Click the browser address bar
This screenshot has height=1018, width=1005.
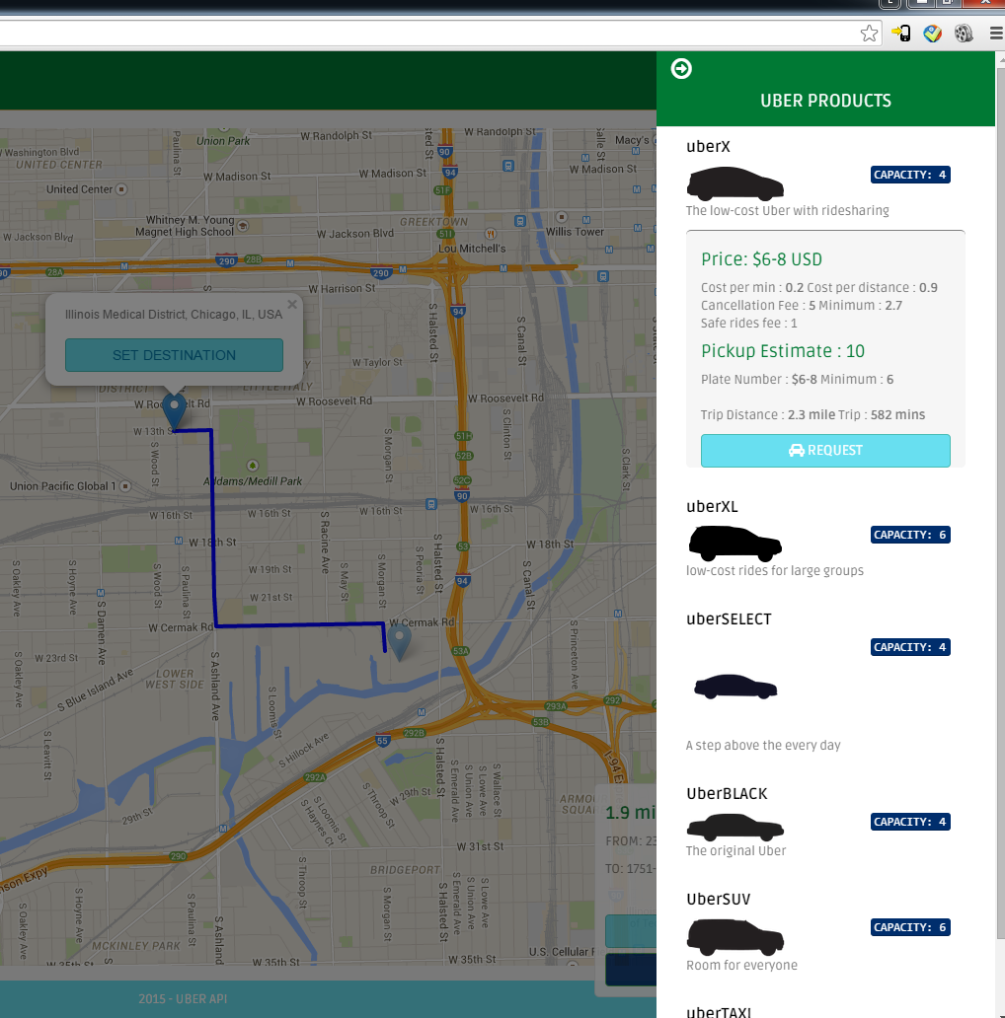(x=428, y=34)
